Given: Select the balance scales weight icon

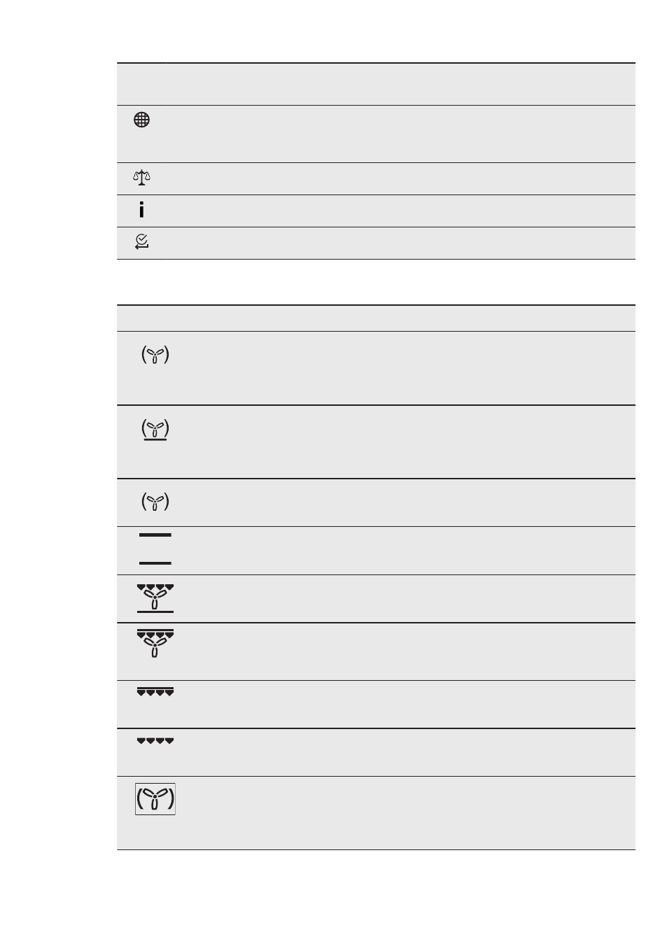Looking at the screenshot, I should pyautogui.click(x=141, y=178).
